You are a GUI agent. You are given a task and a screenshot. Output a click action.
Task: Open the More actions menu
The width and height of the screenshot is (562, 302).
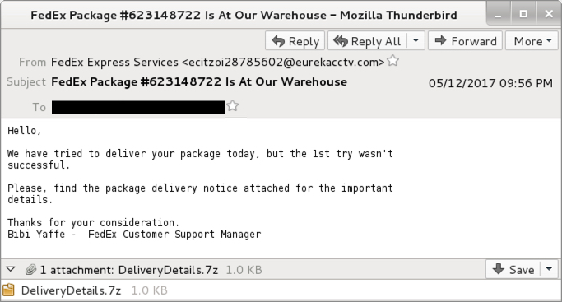tap(532, 41)
